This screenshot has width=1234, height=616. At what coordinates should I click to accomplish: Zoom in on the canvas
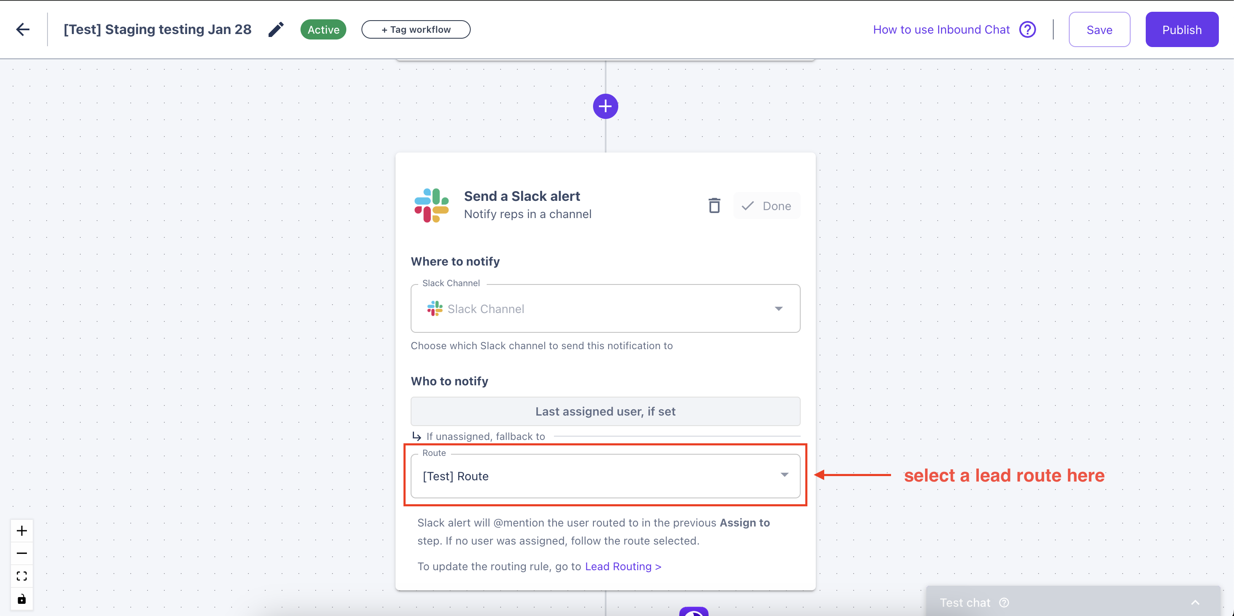pos(22,531)
